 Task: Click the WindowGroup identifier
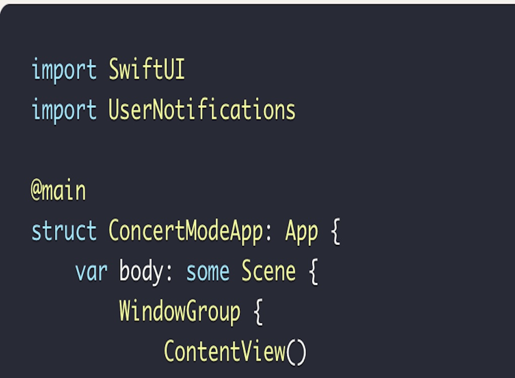tap(179, 311)
